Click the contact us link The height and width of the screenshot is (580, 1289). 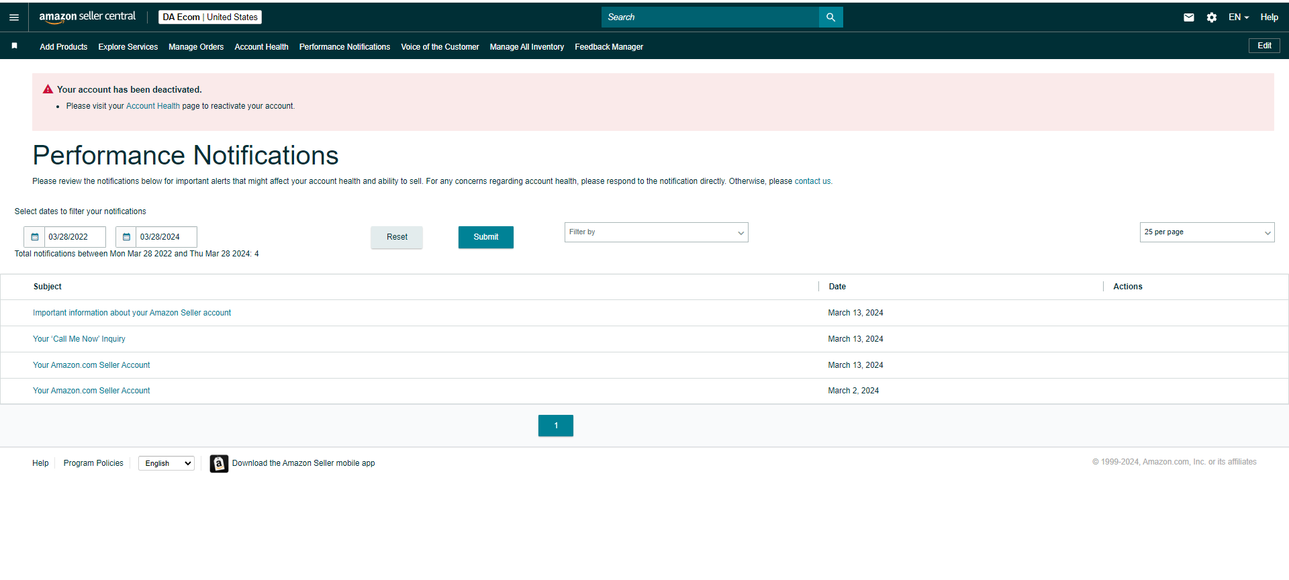[x=812, y=181]
